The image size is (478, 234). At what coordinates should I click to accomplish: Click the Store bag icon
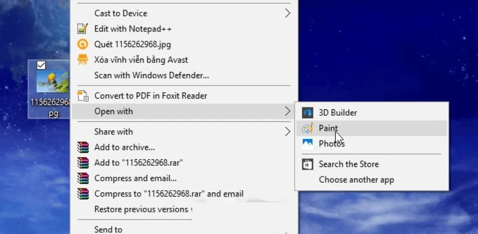click(x=308, y=164)
